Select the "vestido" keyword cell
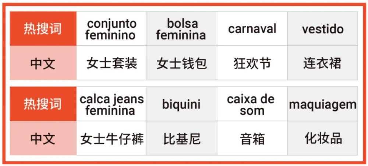The height and width of the screenshot is (166, 368). (323, 29)
